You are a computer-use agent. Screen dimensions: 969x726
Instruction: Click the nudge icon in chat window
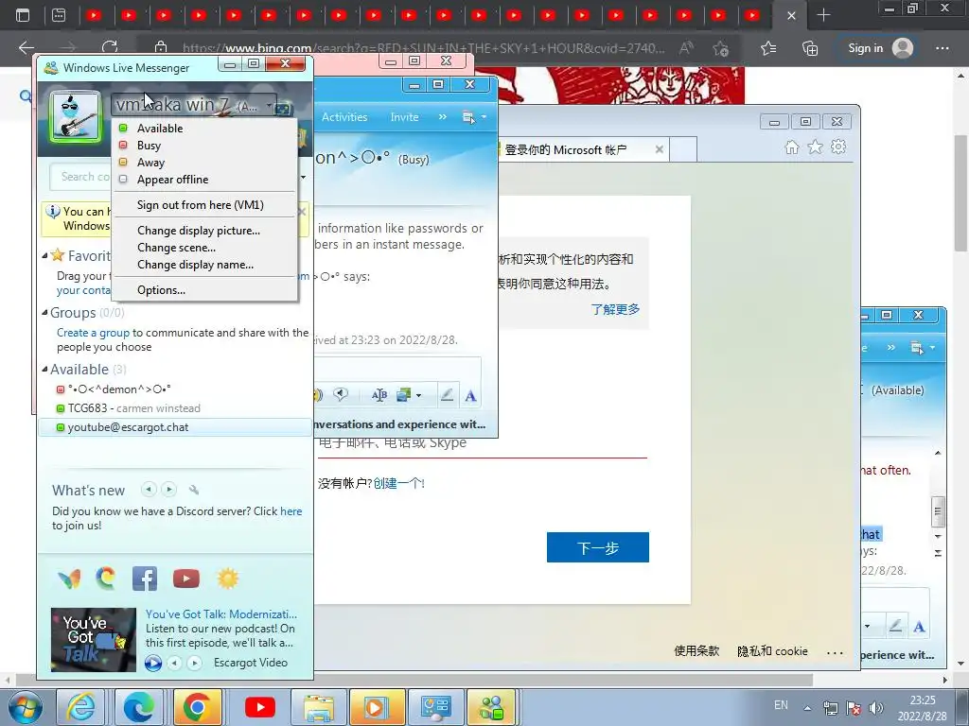341,394
